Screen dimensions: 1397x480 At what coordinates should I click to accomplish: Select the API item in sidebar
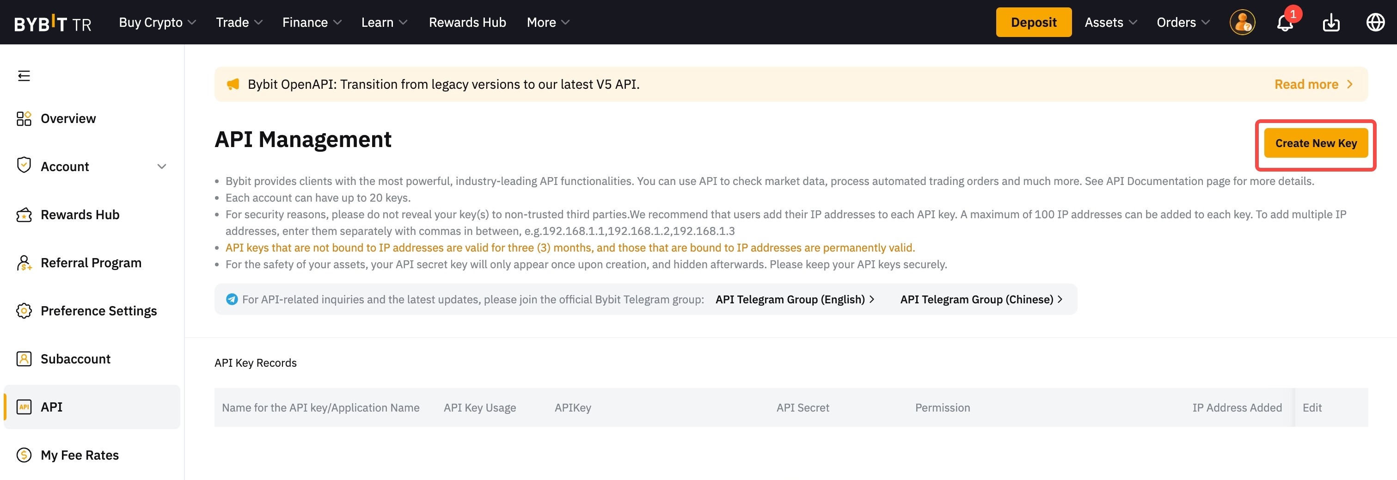[x=51, y=407]
